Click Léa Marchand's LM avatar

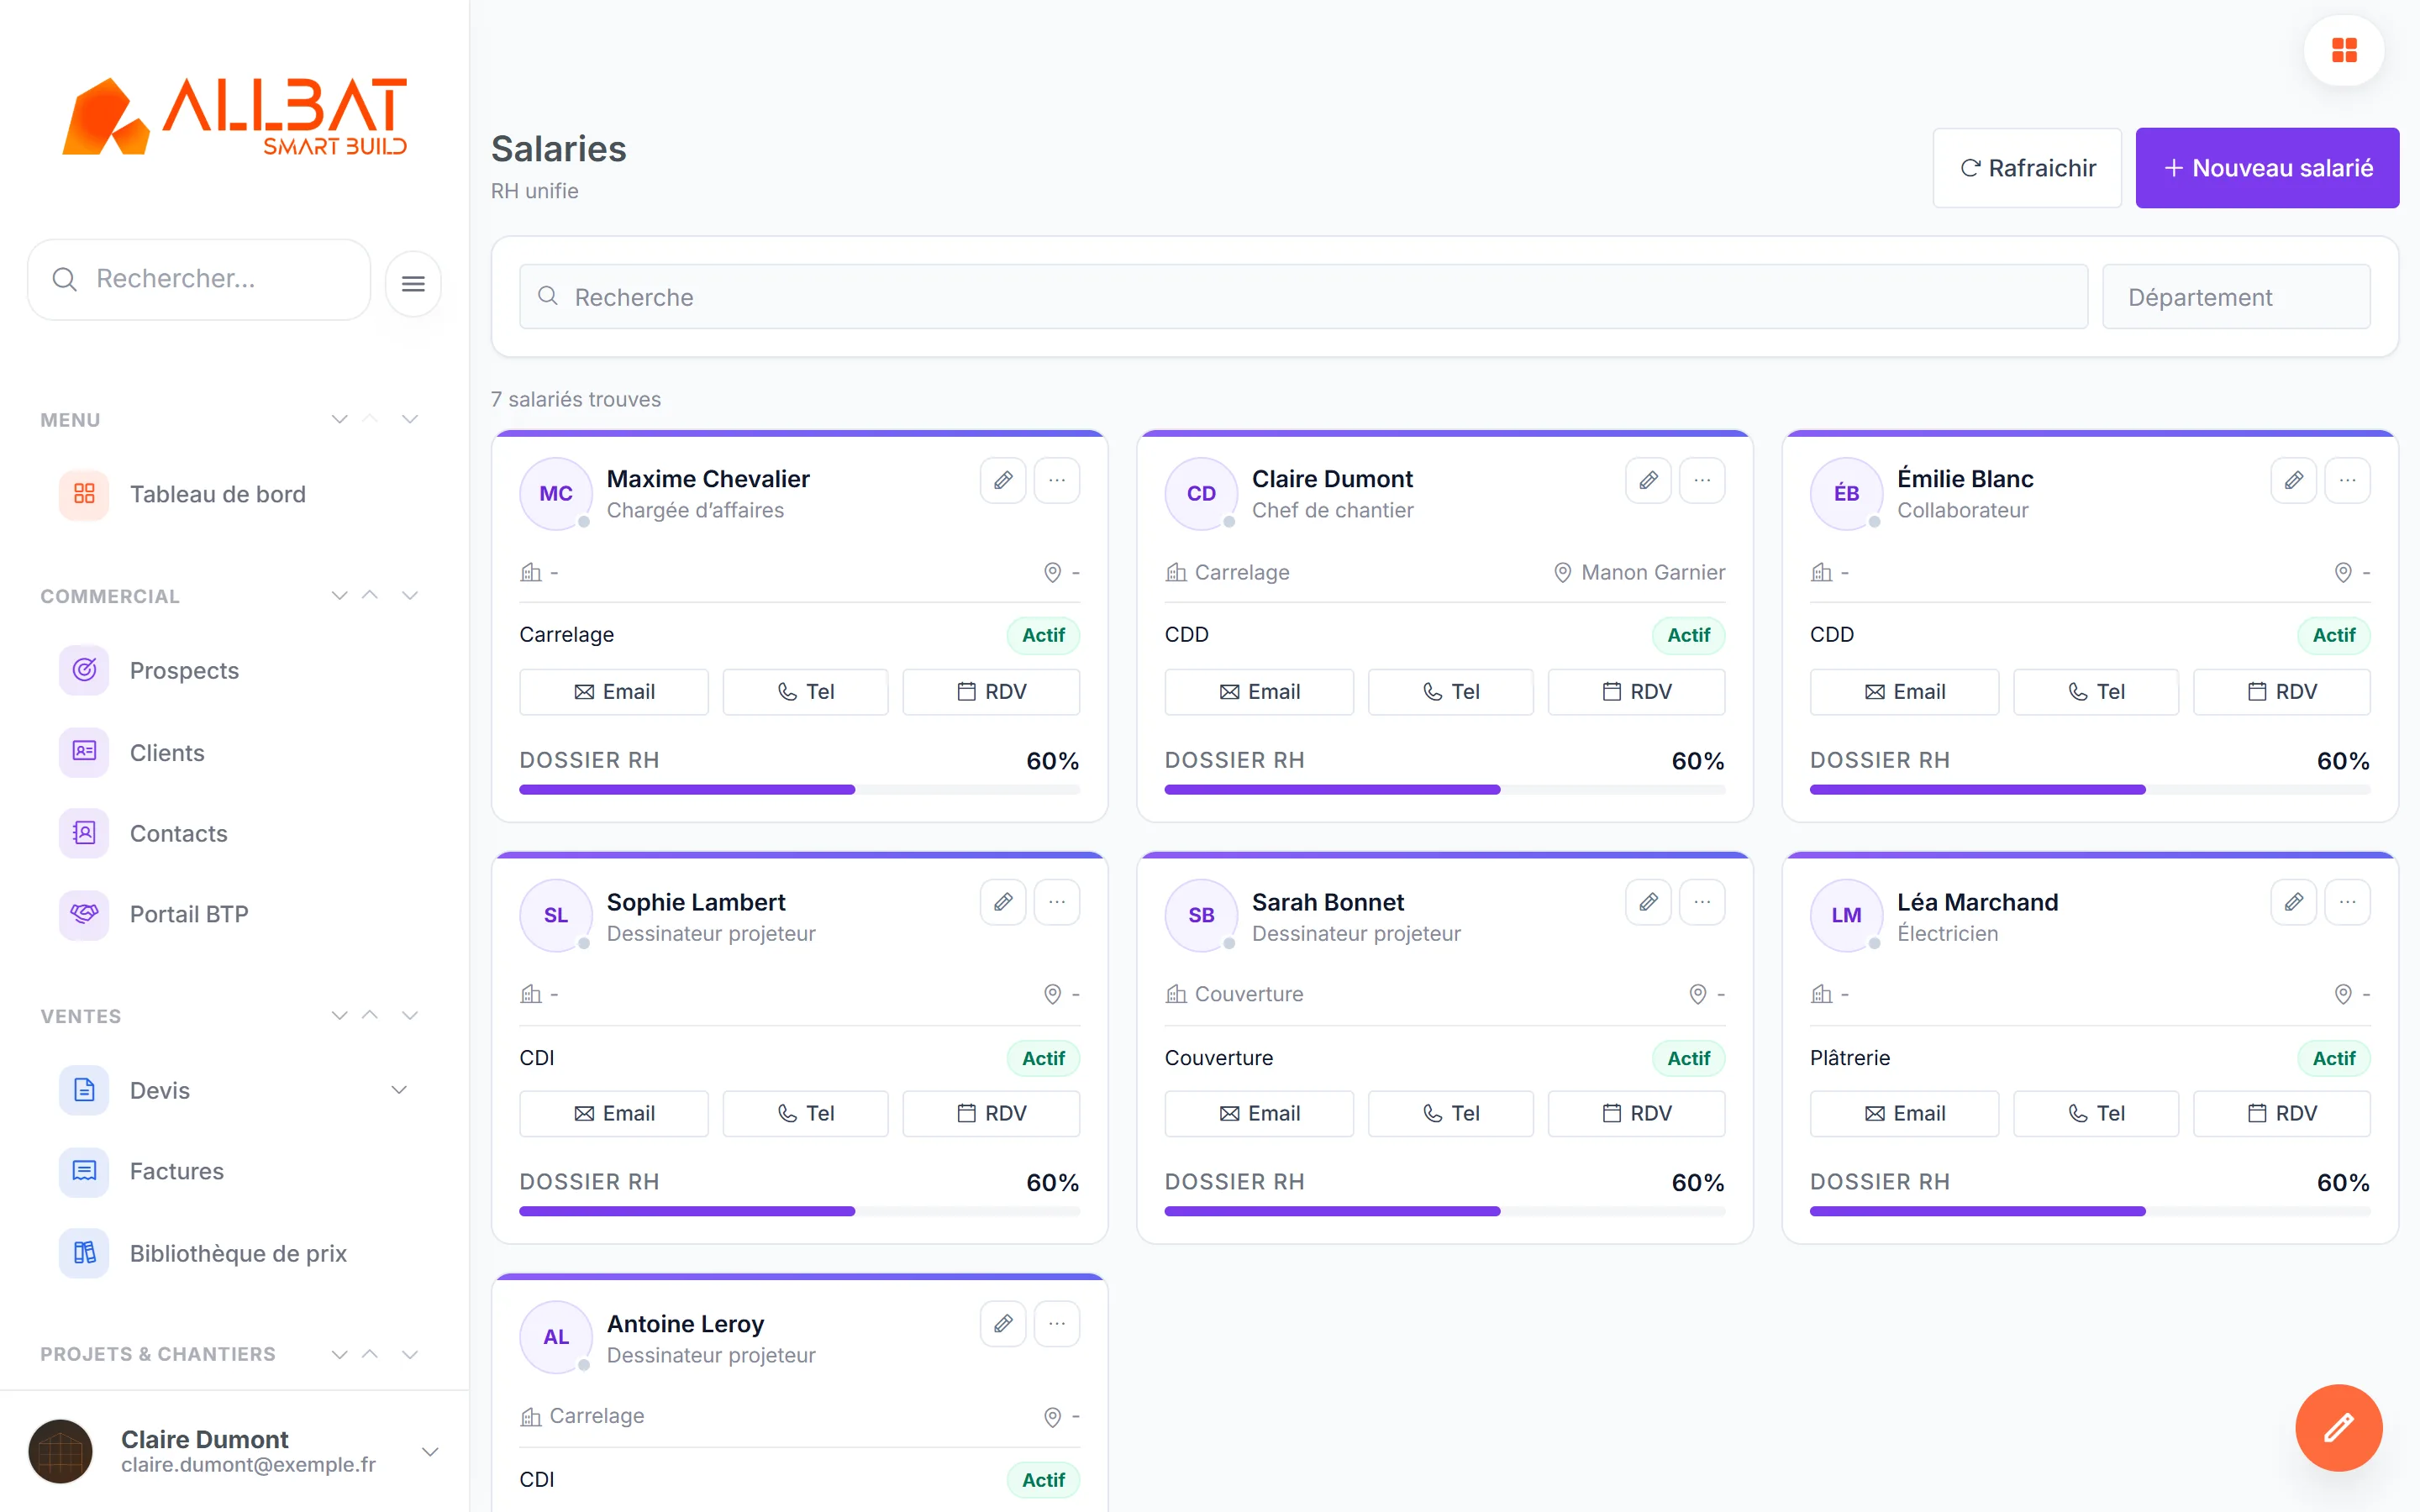pos(1846,915)
